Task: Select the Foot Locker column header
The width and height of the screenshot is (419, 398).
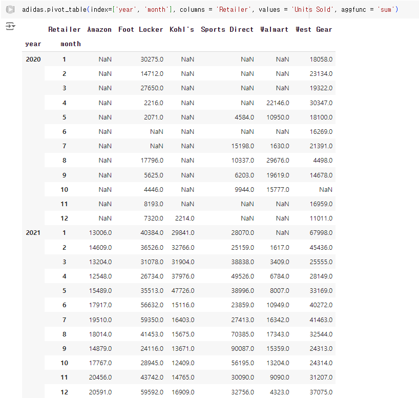Action: 140,29
